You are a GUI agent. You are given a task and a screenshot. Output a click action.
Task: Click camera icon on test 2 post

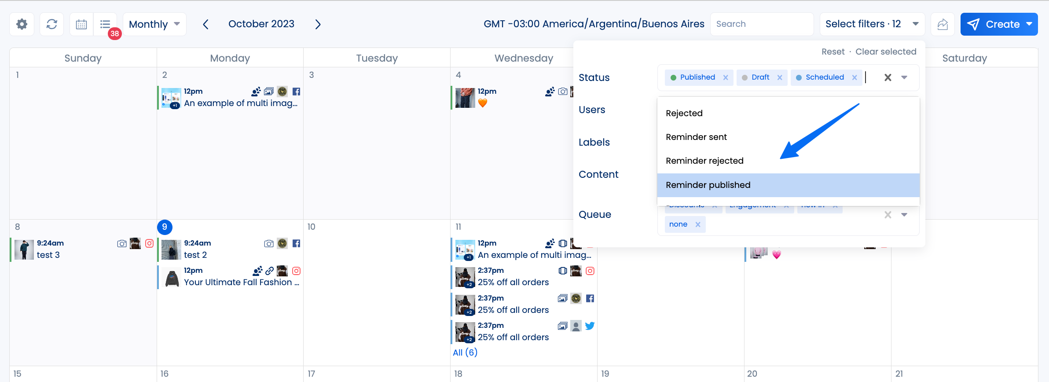(269, 243)
